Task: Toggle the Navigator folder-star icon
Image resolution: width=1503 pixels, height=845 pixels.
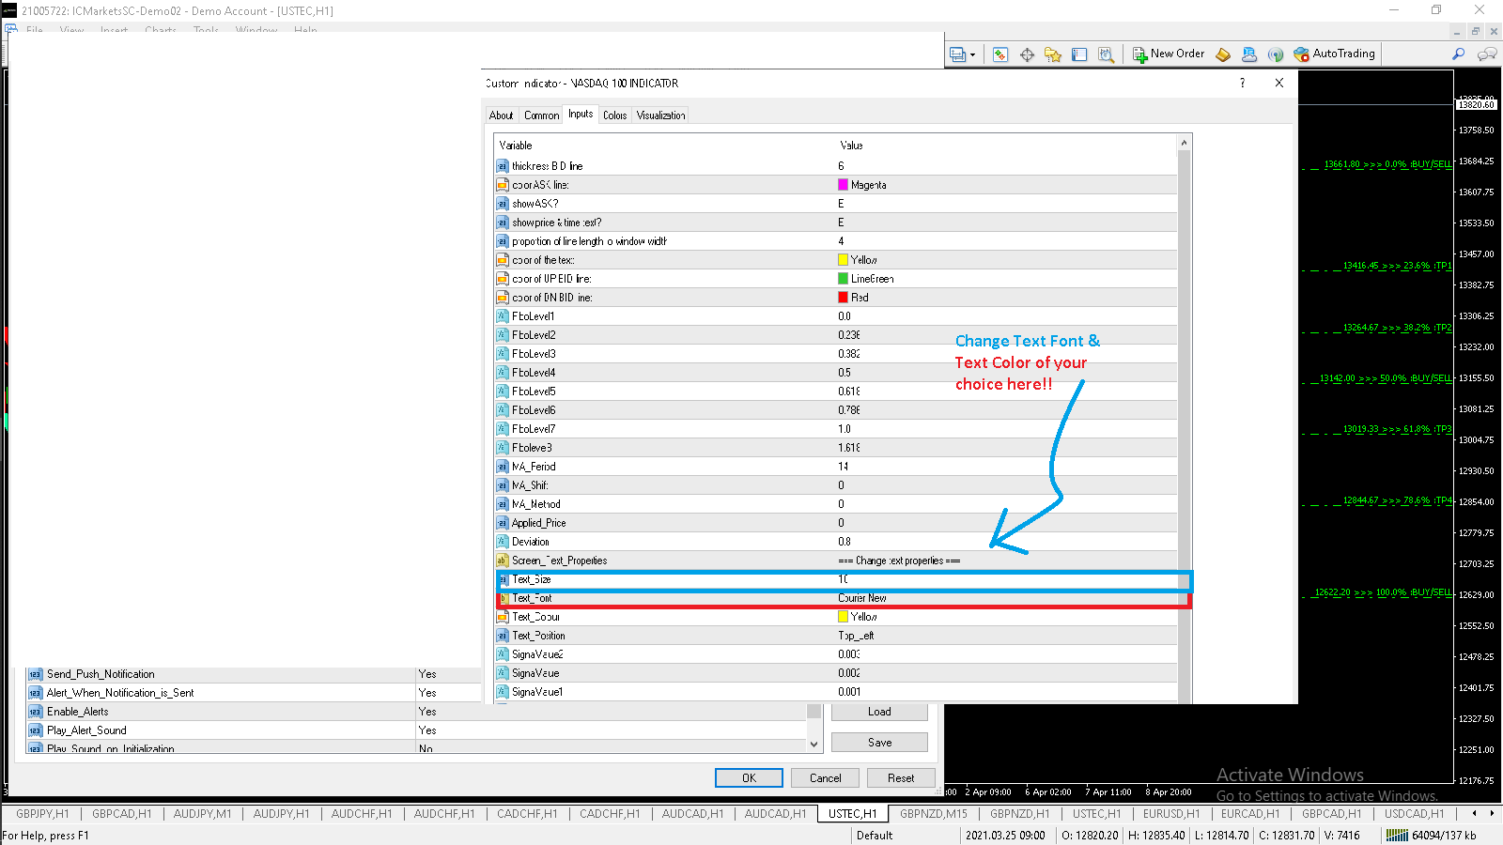Action: (1053, 54)
